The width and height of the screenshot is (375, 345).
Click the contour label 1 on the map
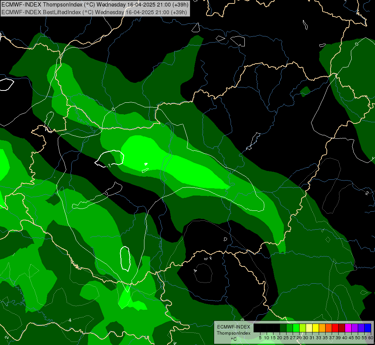[x=109, y=165]
